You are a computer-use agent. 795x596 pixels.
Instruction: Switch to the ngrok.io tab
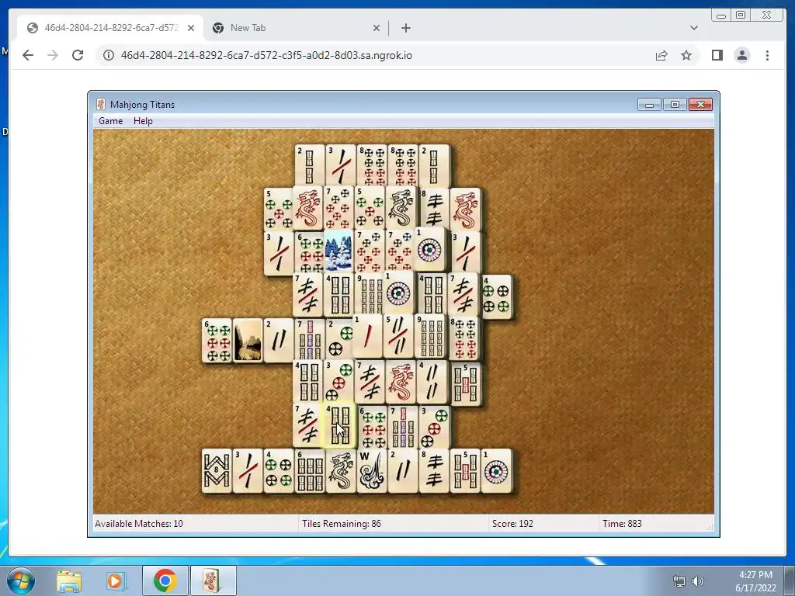point(111,28)
